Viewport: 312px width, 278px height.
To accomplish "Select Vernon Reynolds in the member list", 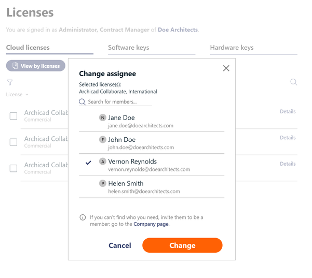I will 152,165.
